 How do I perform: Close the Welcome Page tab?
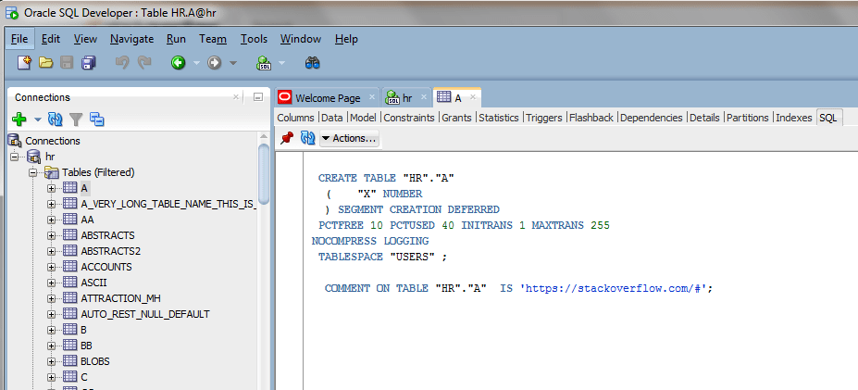tap(372, 97)
